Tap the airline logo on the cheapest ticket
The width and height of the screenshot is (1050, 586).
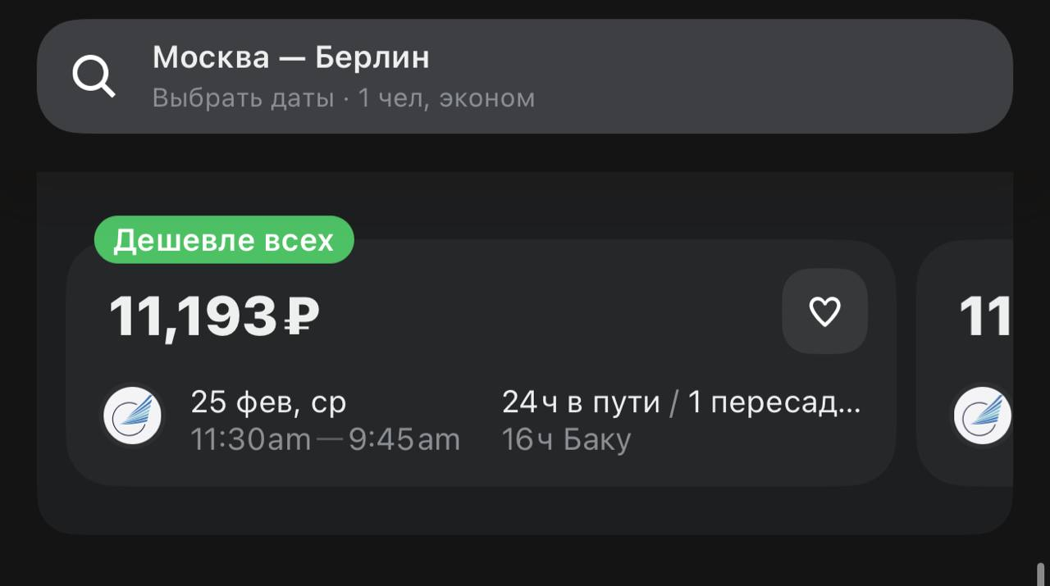click(132, 416)
